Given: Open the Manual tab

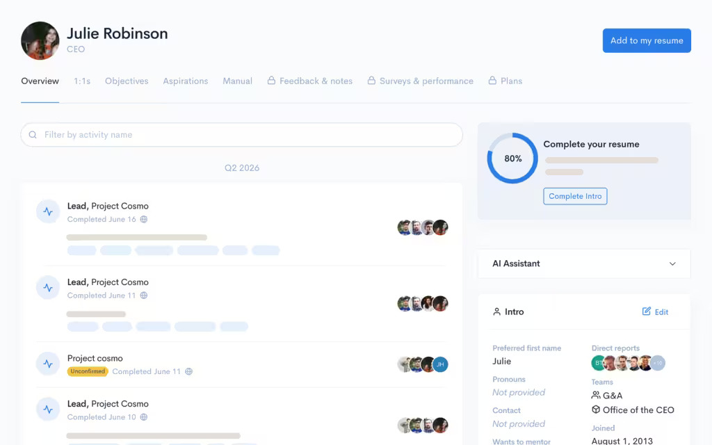Looking at the screenshot, I should [x=237, y=81].
